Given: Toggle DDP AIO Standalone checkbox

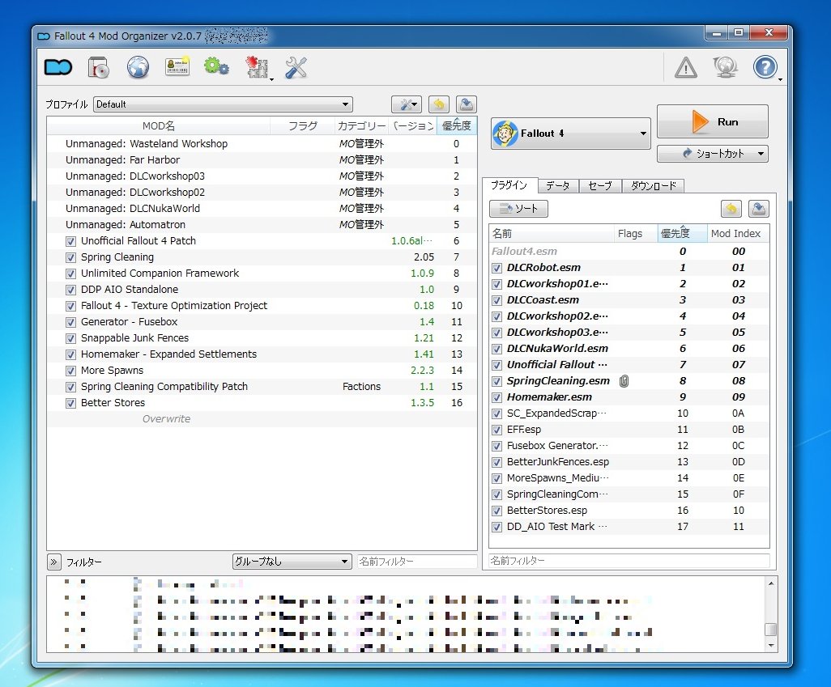Looking at the screenshot, I should point(70,290).
